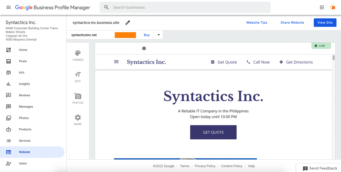Image resolution: width=341 pixels, height=172 pixels.
Task: Edit the site address pencil icon
Action: tap(128, 23)
